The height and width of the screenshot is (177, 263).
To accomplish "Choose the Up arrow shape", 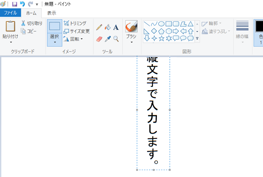I will pos(191,31).
